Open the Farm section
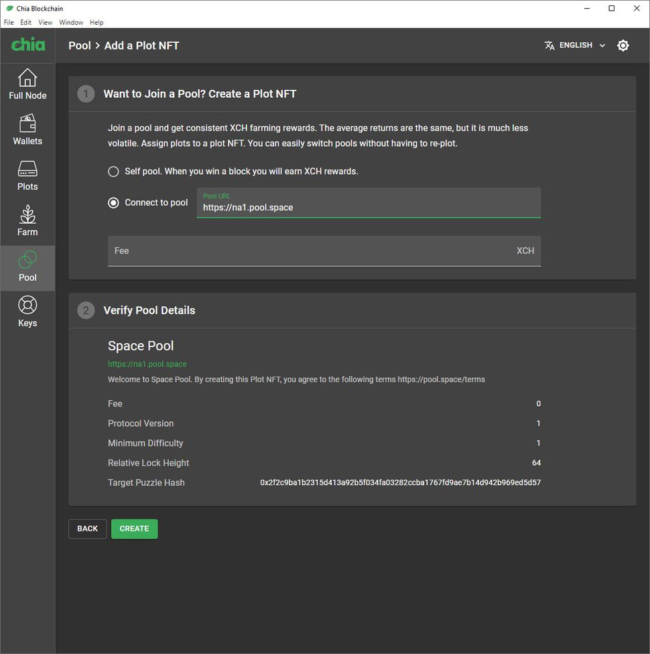 (27, 220)
